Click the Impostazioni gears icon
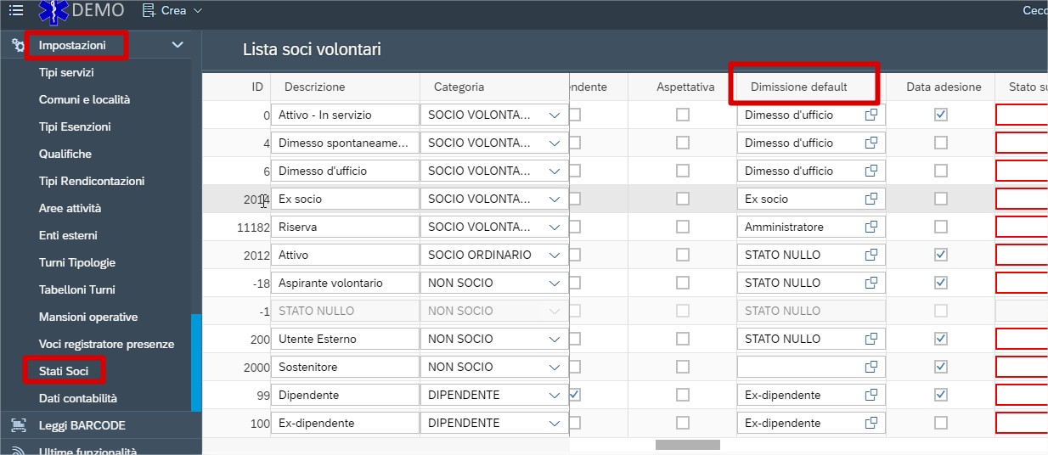This screenshot has height=455, width=1048. point(18,46)
